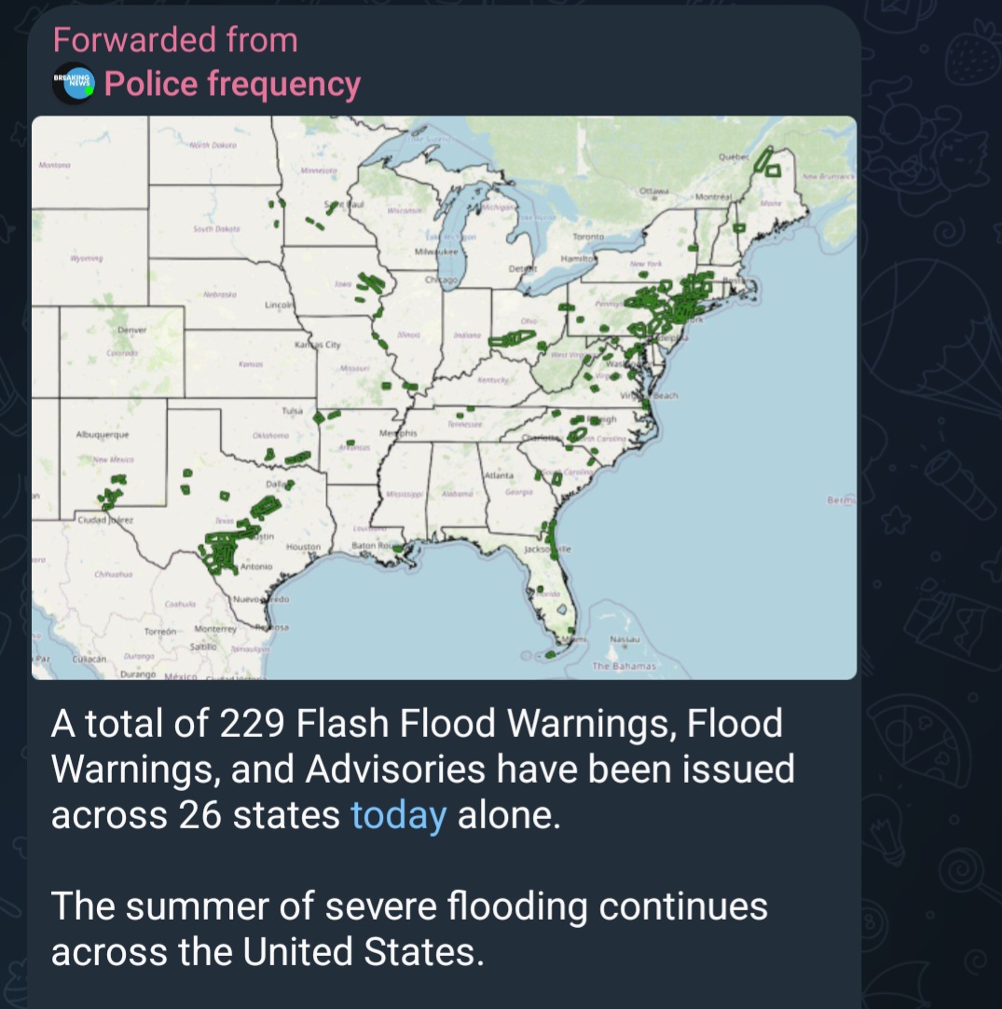This screenshot has width=1002, height=1009.
Task: Click the Houston label on the map
Action: [303, 547]
